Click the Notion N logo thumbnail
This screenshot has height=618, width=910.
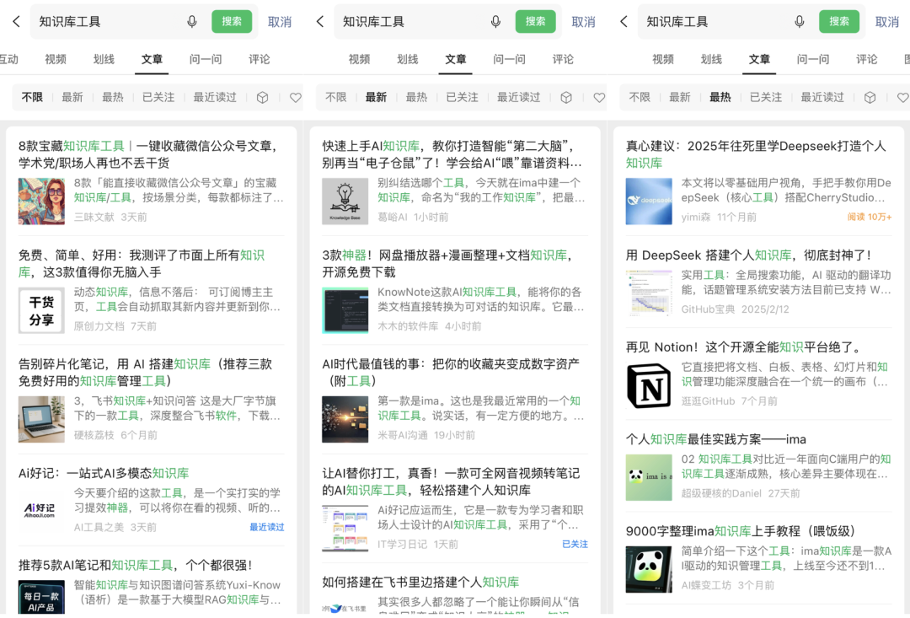649,385
